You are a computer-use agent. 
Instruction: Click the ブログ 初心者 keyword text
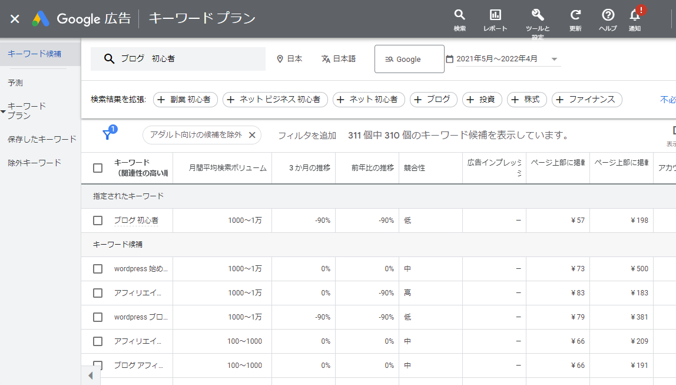136,221
